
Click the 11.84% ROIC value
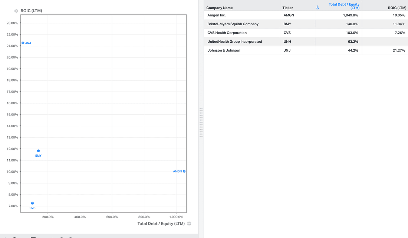(399, 24)
